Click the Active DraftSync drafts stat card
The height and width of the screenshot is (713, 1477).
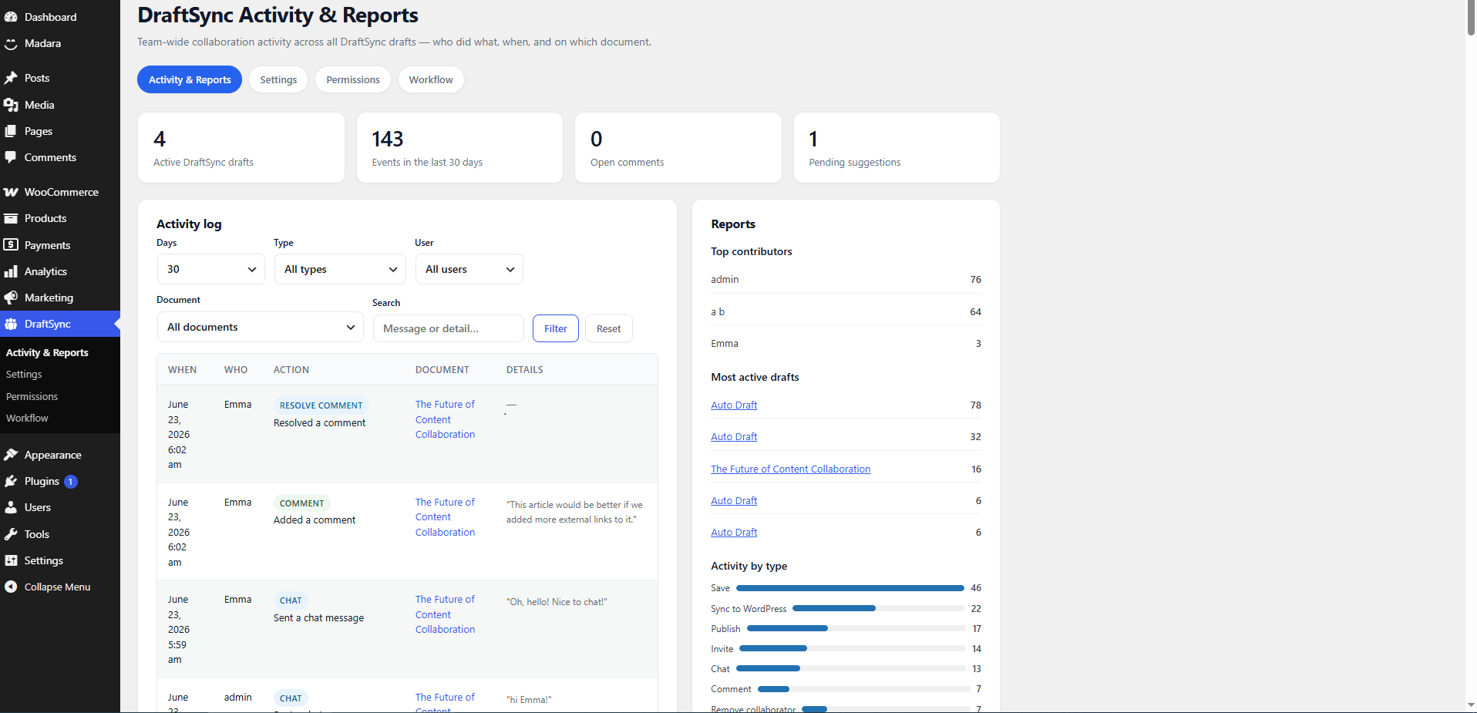tap(241, 148)
